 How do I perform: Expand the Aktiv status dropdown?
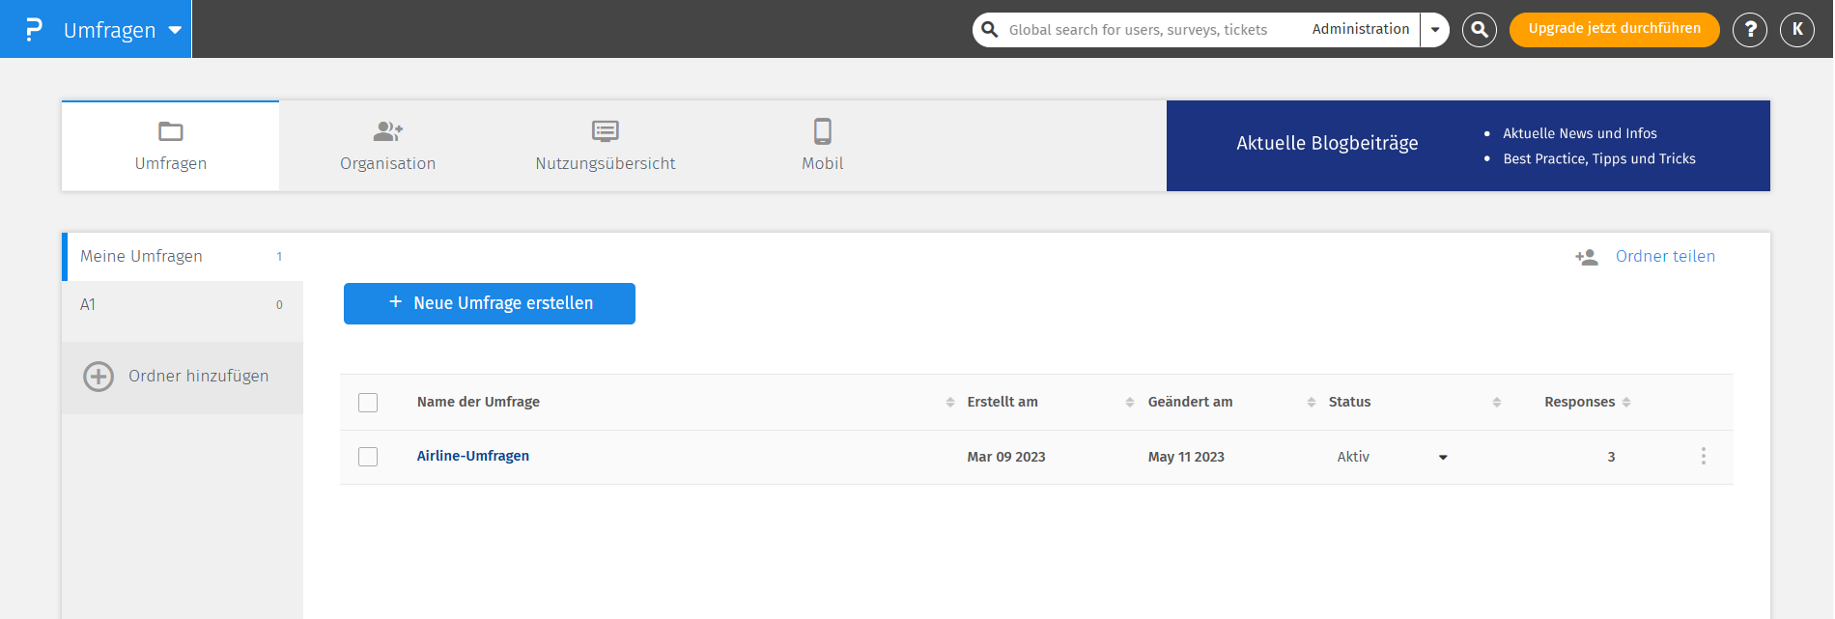click(x=1443, y=458)
